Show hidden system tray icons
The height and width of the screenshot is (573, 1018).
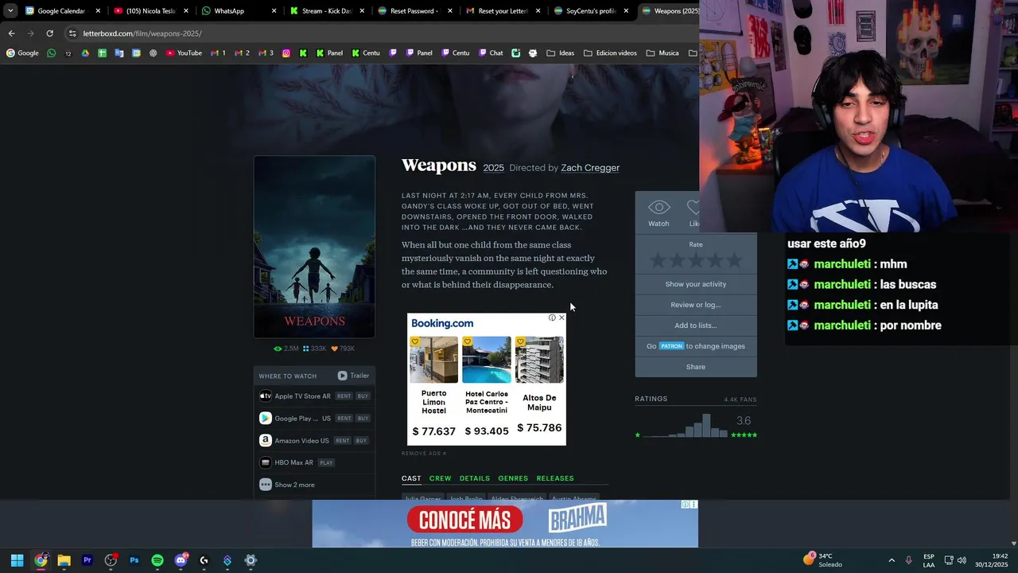coord(892,560)
